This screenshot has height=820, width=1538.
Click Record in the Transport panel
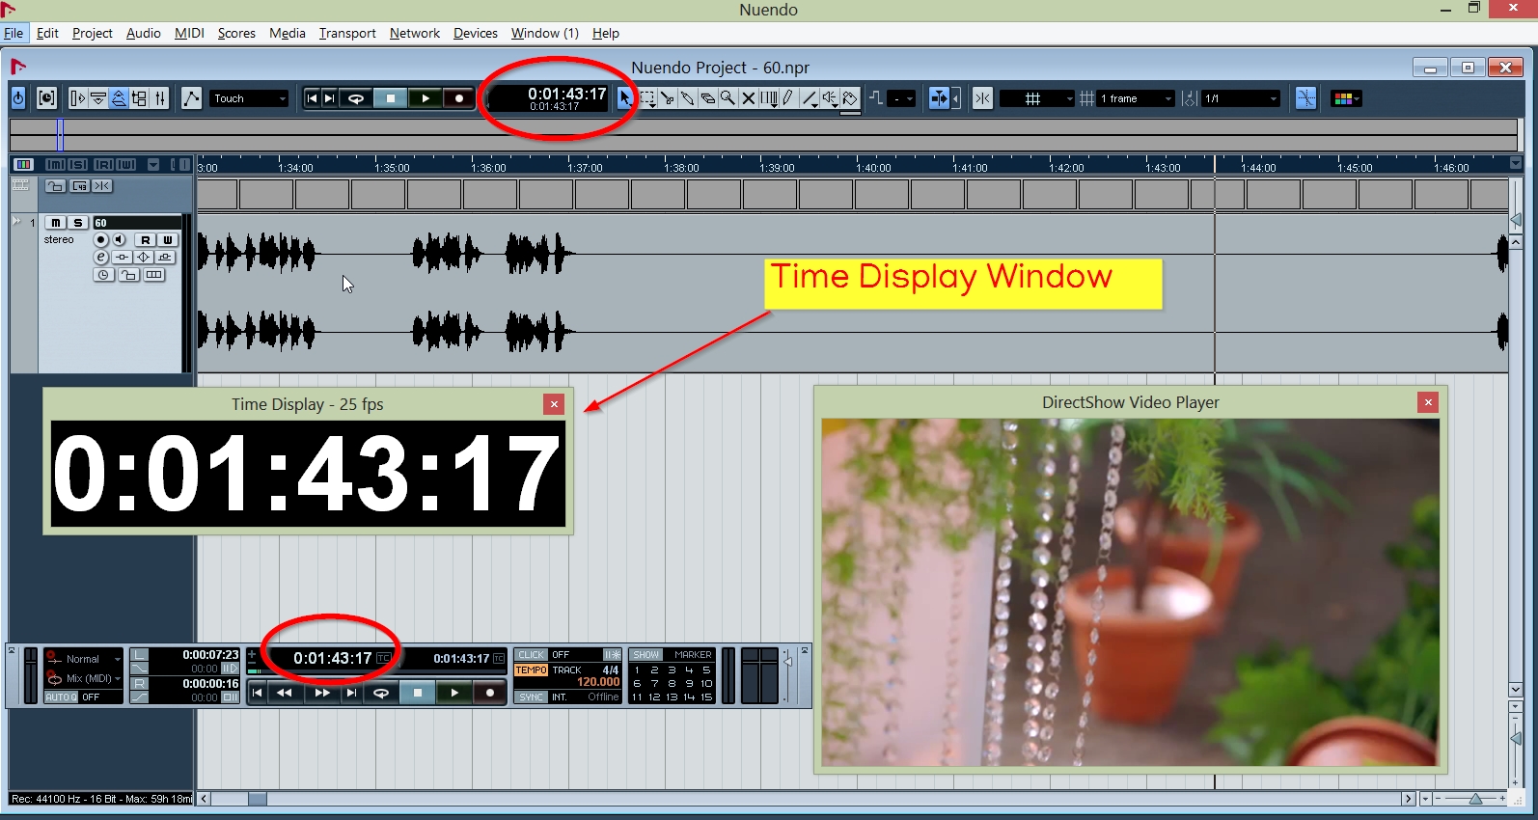coord(490,693)
